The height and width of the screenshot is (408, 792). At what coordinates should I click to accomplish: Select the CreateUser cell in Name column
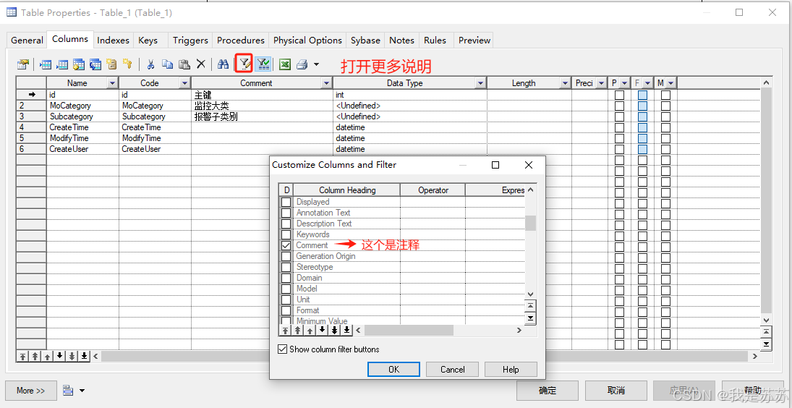coord(82,149)
